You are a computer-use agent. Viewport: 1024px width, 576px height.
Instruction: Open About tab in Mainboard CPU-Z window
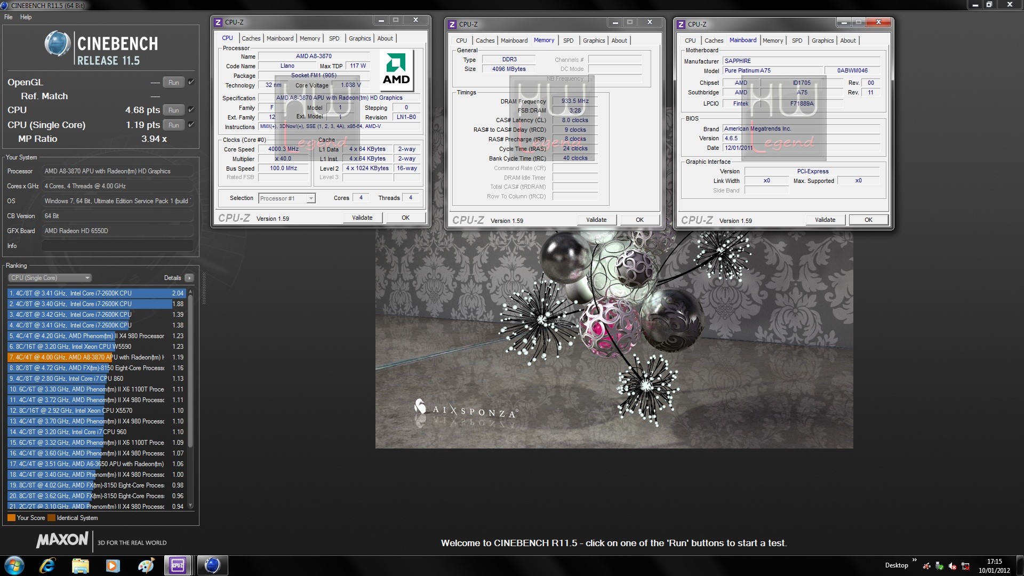click(847, 41)
